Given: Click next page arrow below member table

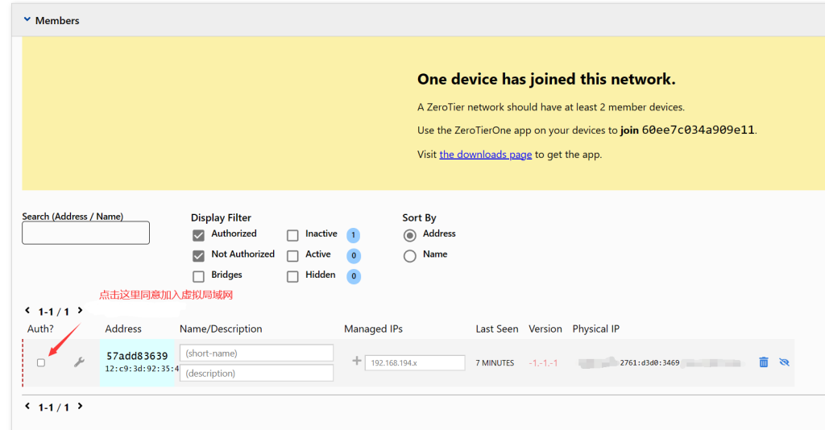Looking at the screenshot, I should 81,407.
